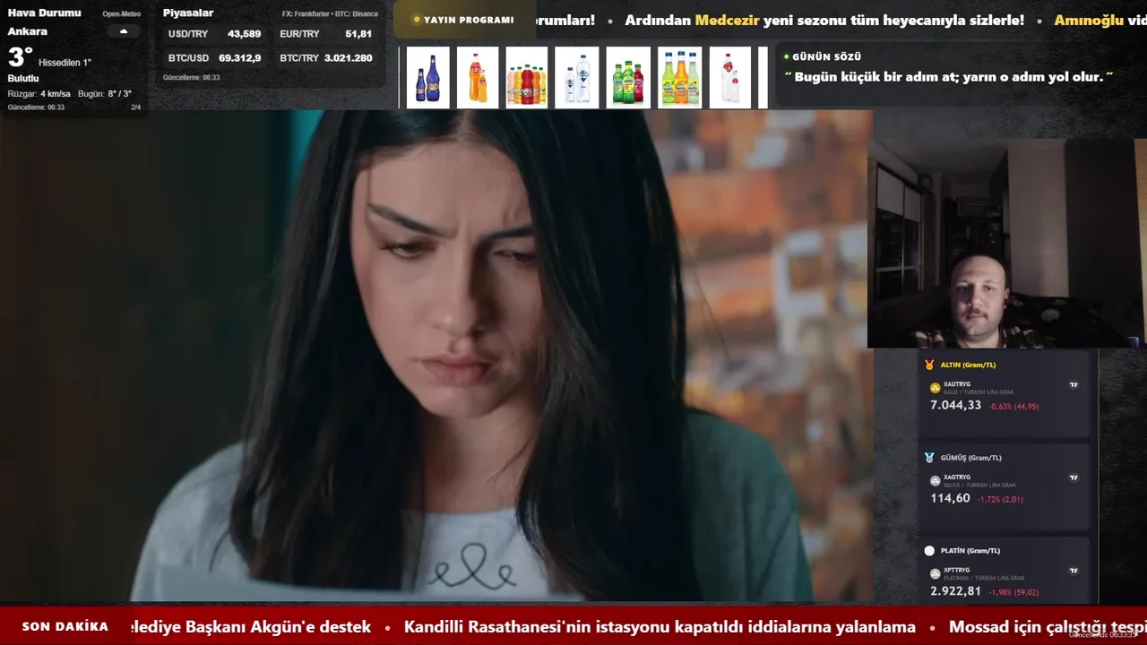
Task: Click the Bulutlu weather condition text
Action: 23,78
